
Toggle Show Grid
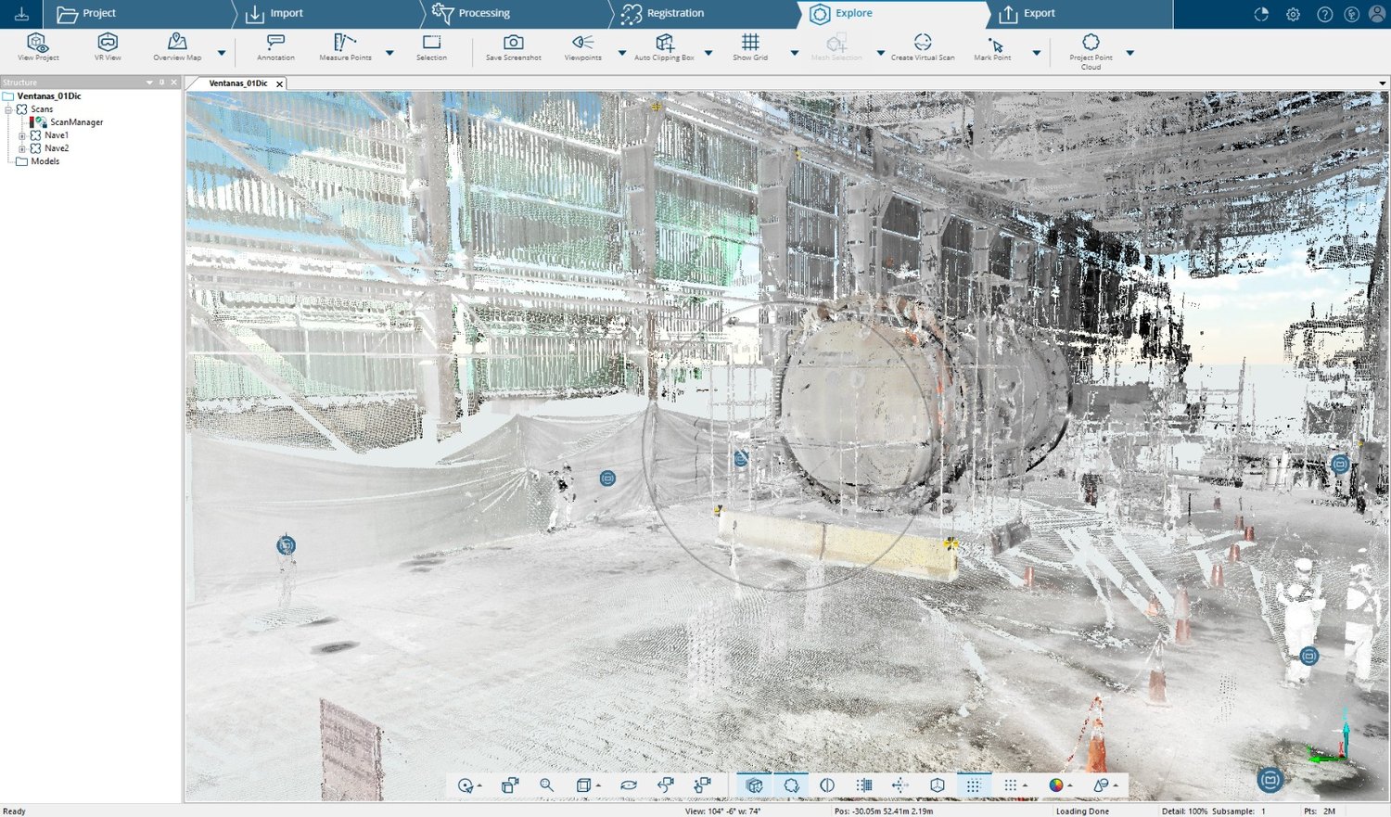click(x=750, y=47)
